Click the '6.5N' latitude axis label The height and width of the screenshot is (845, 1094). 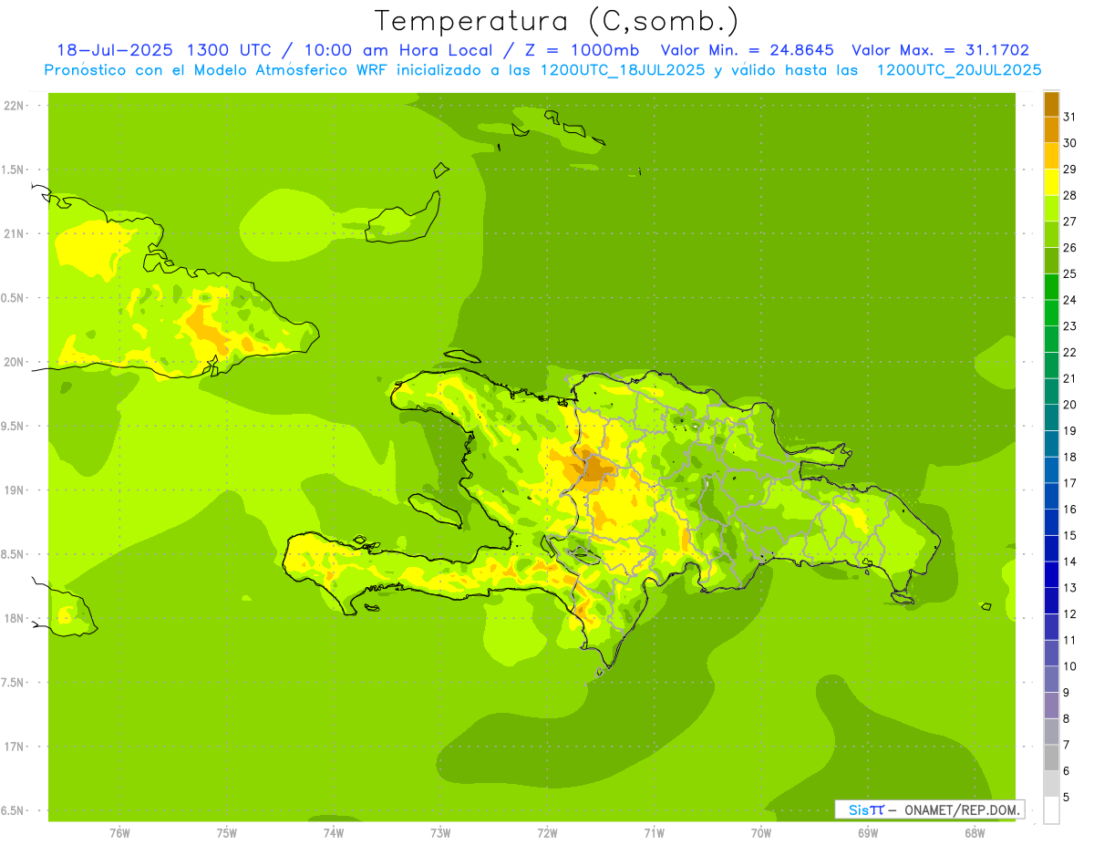pos(13,810)
